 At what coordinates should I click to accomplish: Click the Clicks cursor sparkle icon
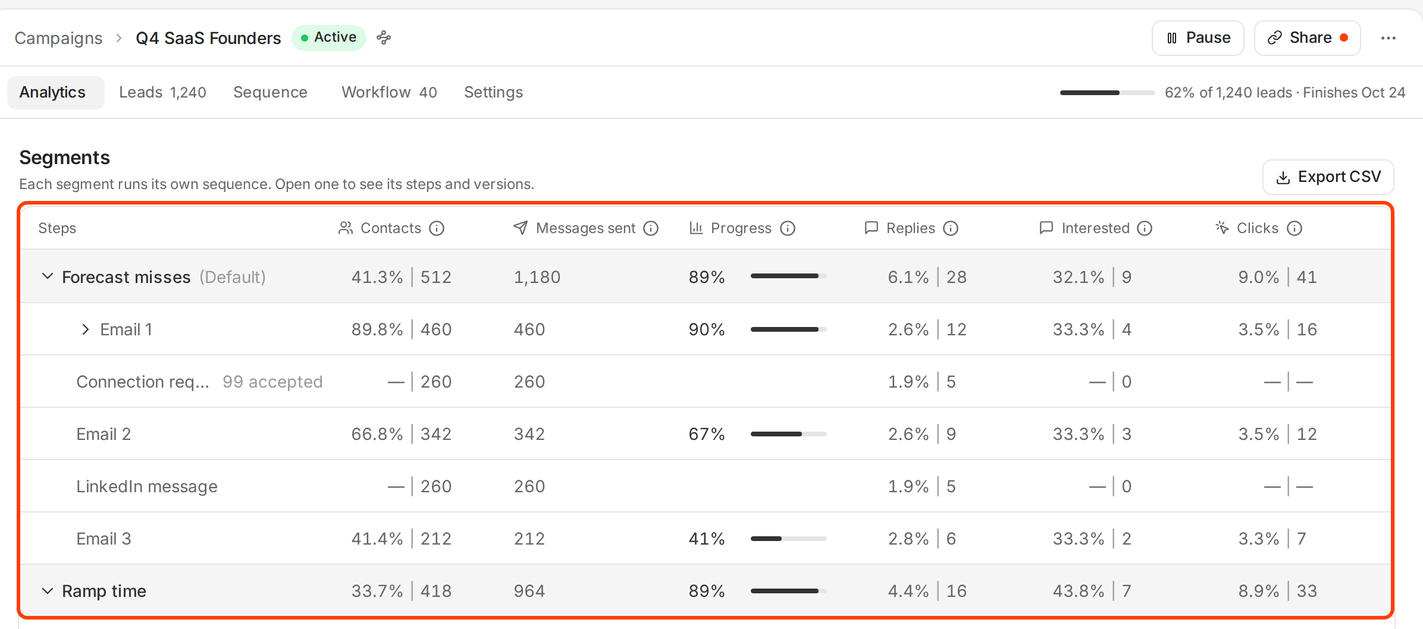pos(1222,228)
